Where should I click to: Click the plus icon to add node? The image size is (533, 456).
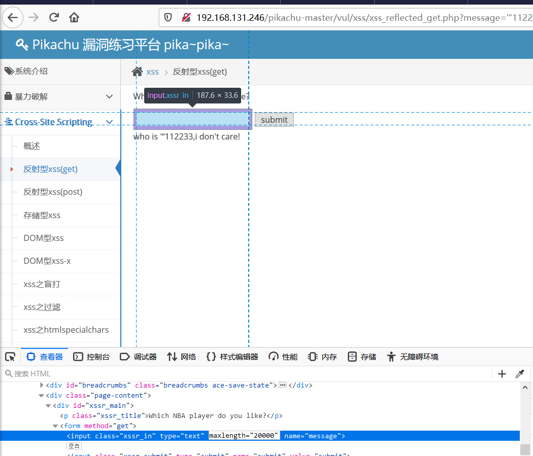pyautogui.click(x=502, y=374)
